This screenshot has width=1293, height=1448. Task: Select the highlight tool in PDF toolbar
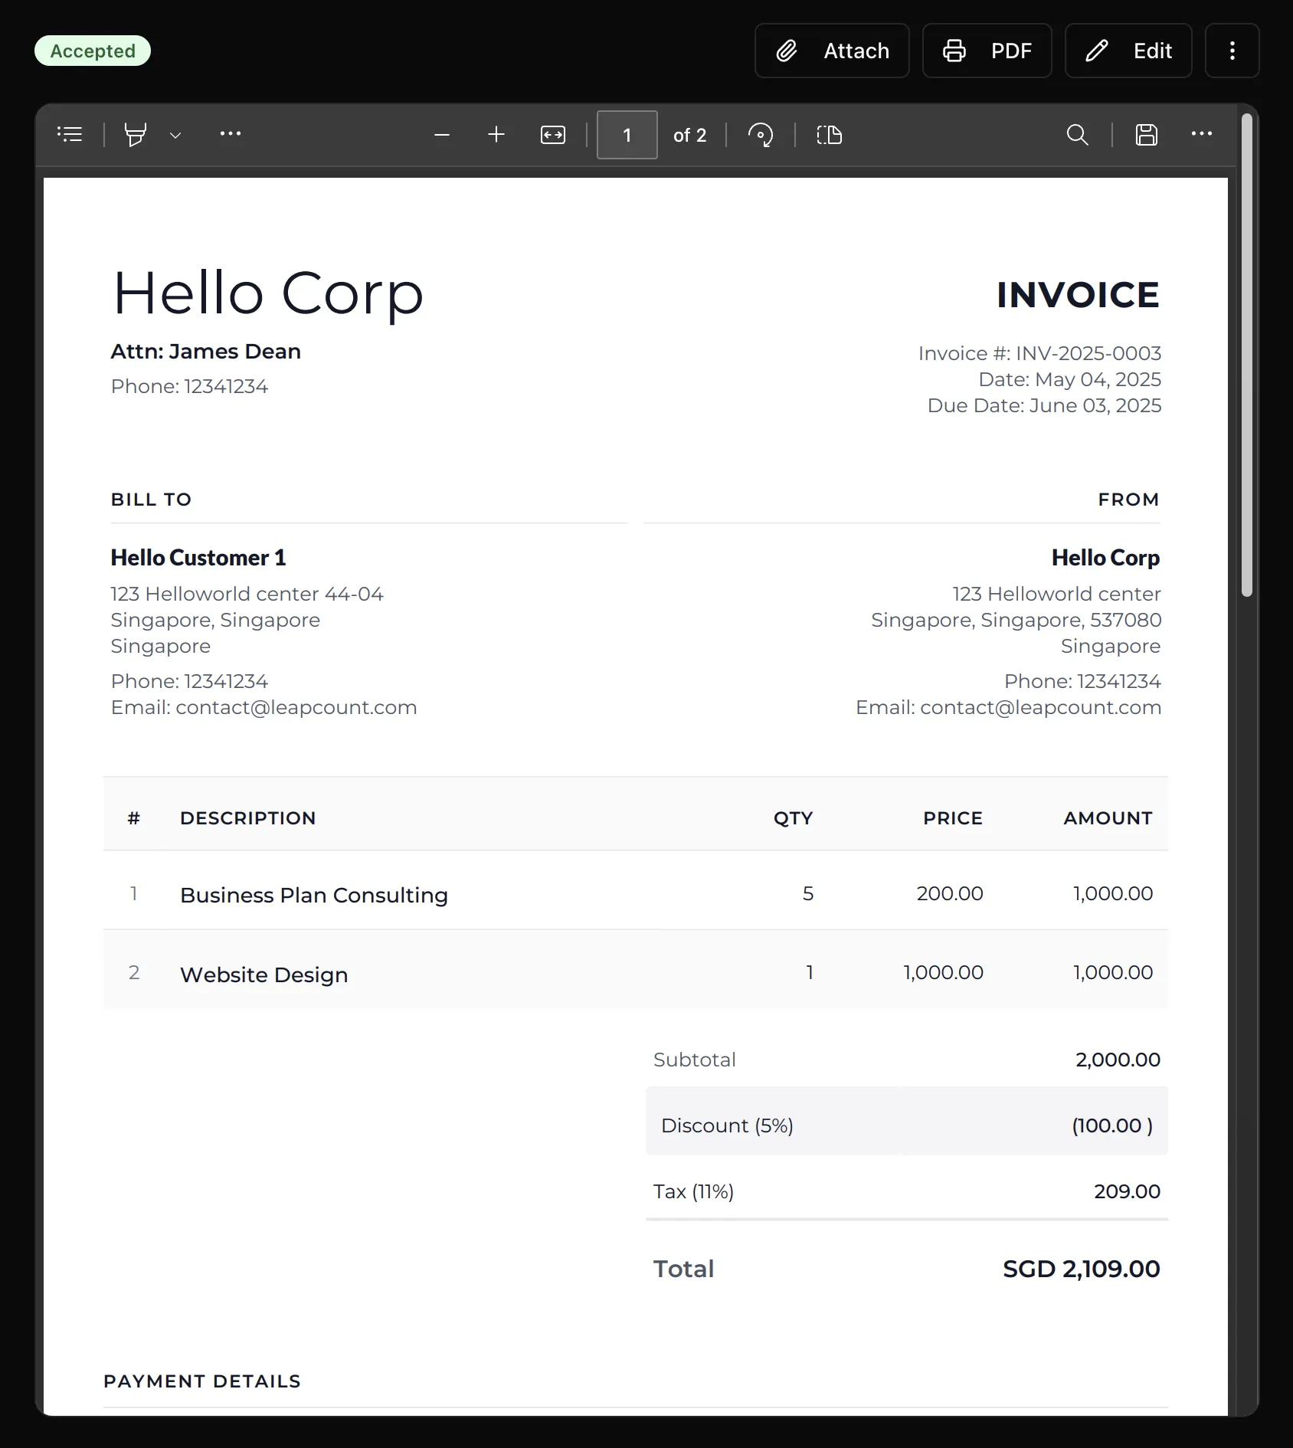[x=136, y=135]
